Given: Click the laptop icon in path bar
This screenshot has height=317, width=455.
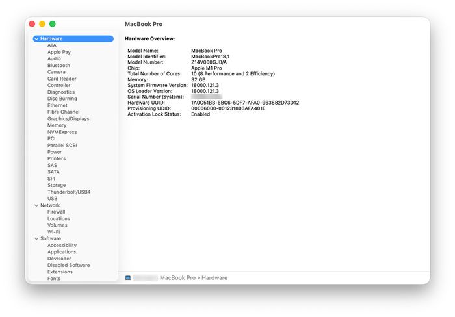Looking at the screenshot, I should [128, 278].
